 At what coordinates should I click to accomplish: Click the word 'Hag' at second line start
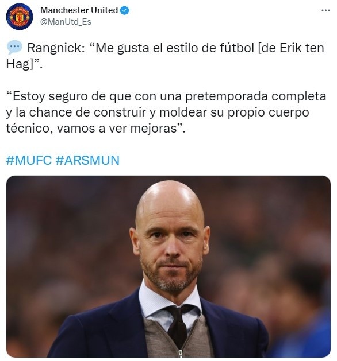[x=18, y=64]
